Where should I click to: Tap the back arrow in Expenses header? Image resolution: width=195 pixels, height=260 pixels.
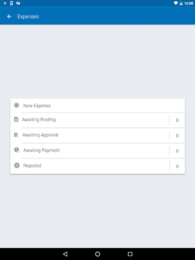9,16
